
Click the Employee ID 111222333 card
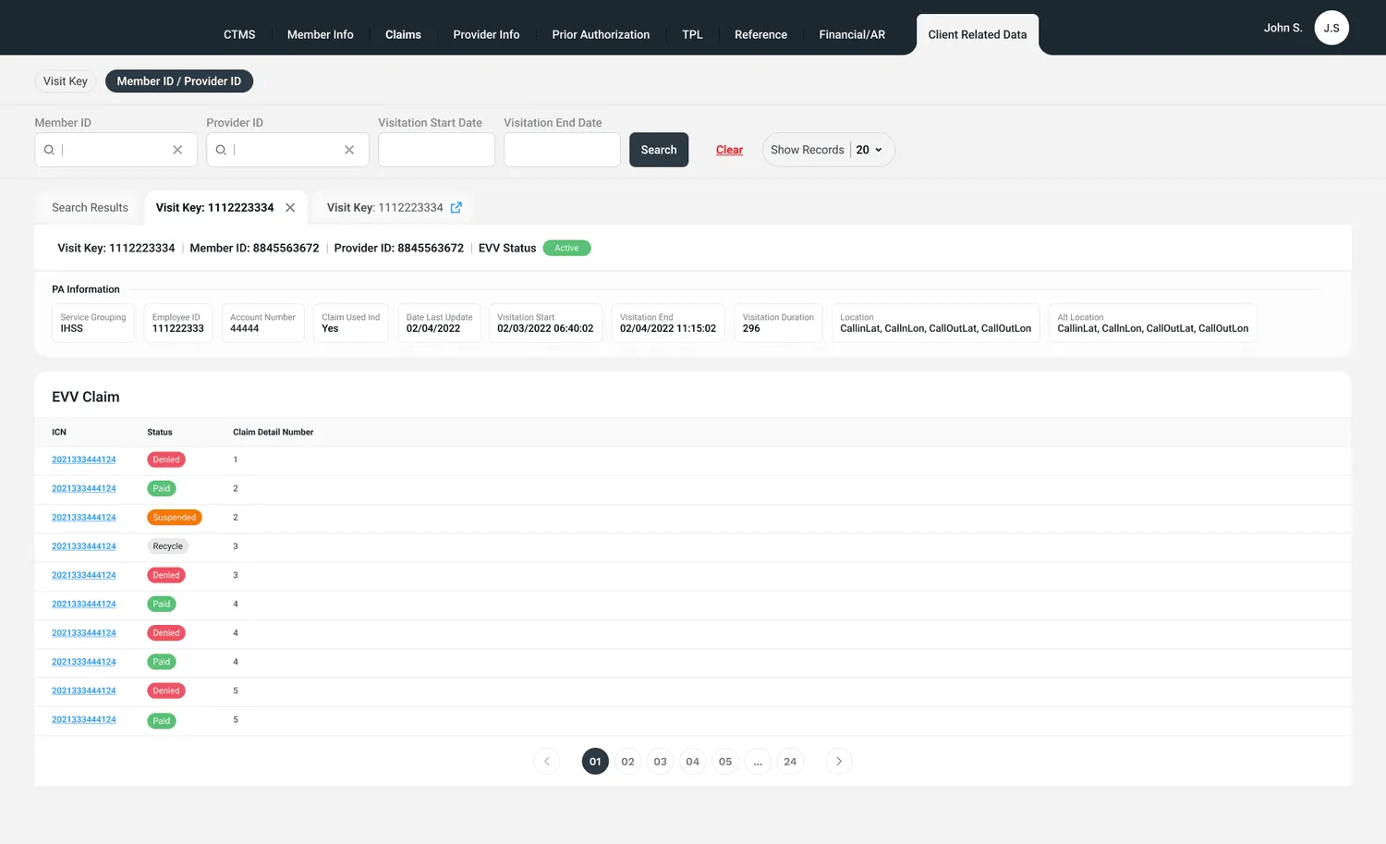[x=178, y=324]
